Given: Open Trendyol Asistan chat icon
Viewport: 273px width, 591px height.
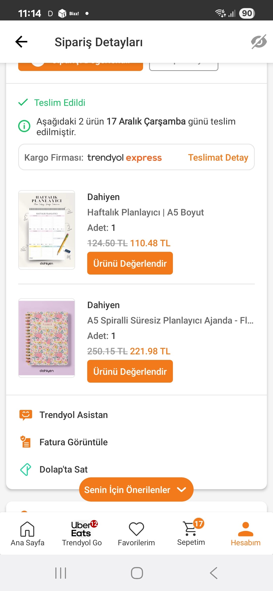Looking at the screenshot, I should tap(26, 415).
